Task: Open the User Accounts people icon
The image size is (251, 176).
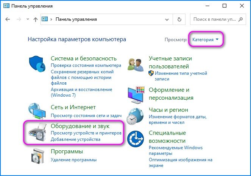Action: [136, 65]
